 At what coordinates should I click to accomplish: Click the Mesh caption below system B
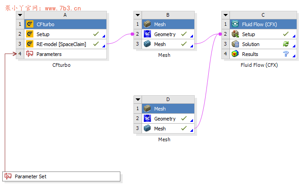click(x=164, y=55)
